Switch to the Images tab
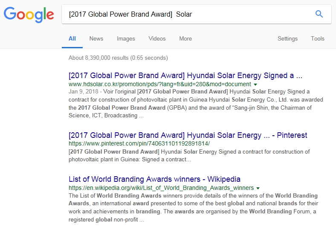 [126, 38]
